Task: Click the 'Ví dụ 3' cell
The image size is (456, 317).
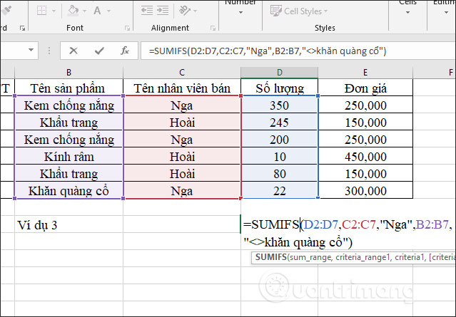Action: (69, 225)
